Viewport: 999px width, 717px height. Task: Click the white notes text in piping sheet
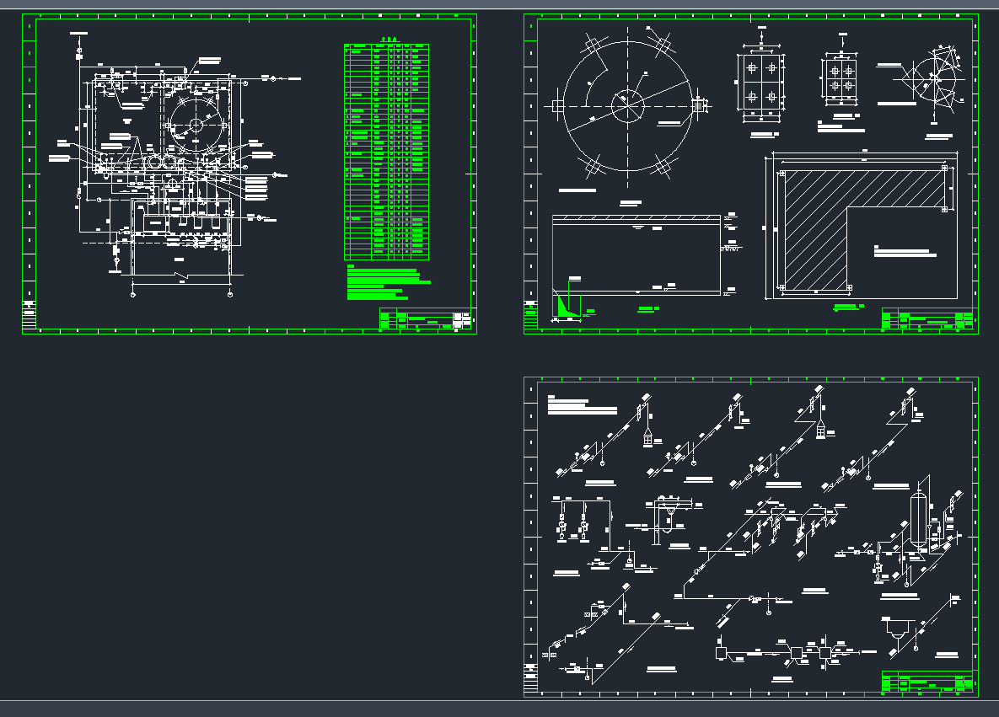pyautogui.click(x=582, y=406)
